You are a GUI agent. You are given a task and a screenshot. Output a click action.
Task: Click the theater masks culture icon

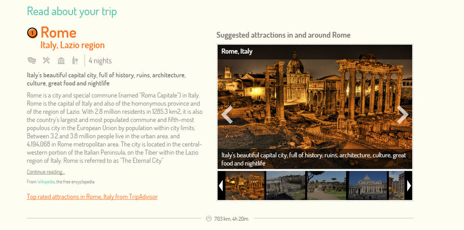point(32,61)
